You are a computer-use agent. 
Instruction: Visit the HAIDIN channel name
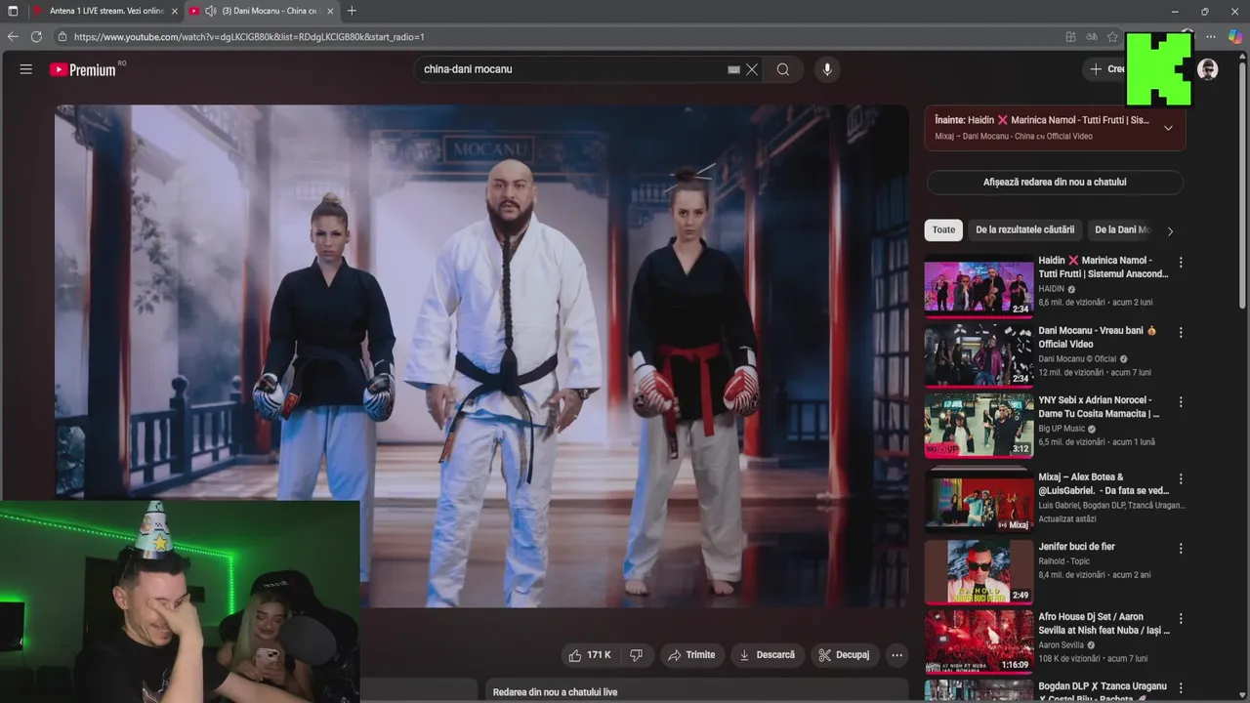coord(1051,289)
